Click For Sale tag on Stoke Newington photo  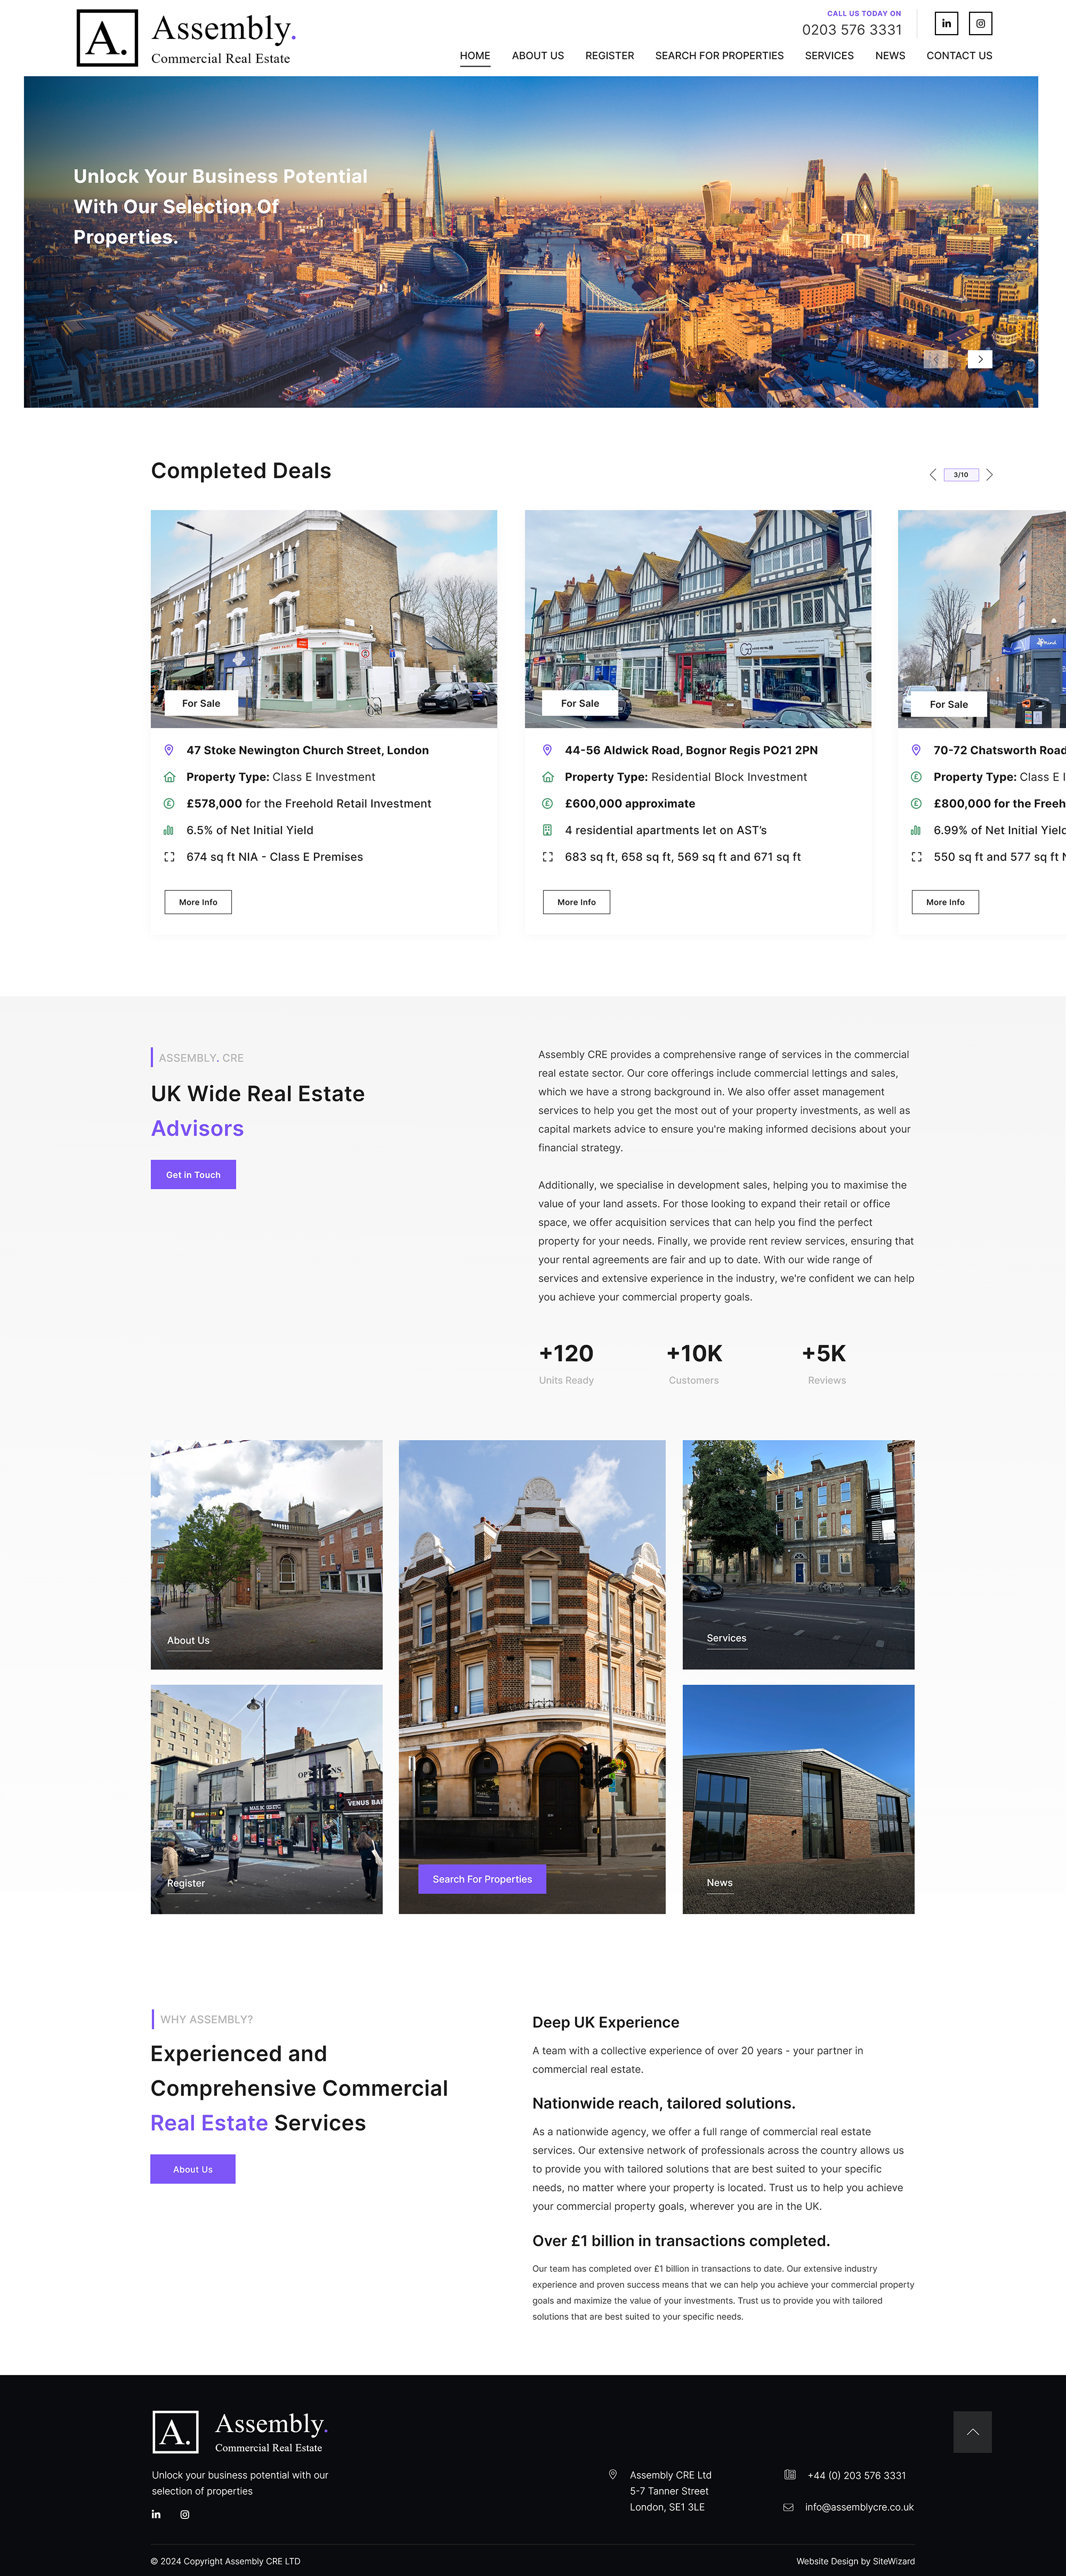(x=201, y=704)
